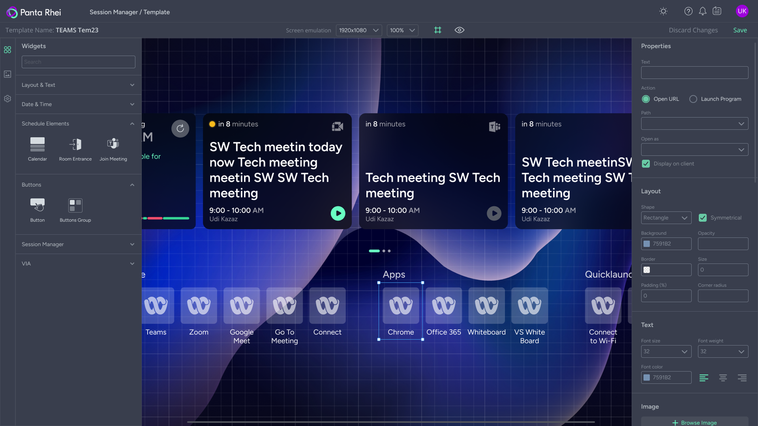This screenshot has height=426, width=758.
Task: Toggle the Display on client checkbox
Action: coord(646,164)
